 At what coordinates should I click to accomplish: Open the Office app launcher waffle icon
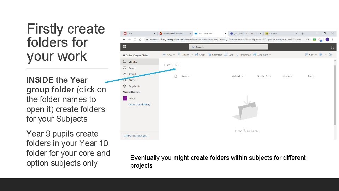pos(124,47)
